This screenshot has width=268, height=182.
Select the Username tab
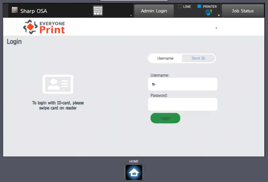[x=165, y=58]
